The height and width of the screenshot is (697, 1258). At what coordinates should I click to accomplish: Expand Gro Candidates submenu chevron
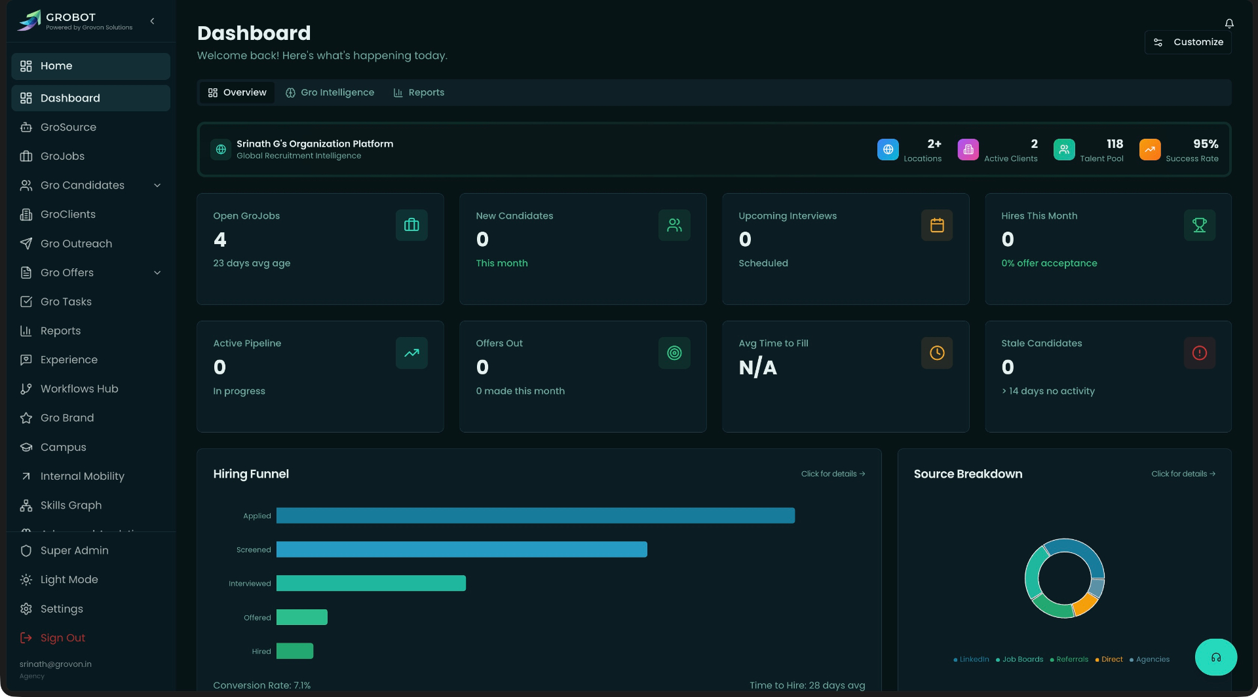(157, 185)
